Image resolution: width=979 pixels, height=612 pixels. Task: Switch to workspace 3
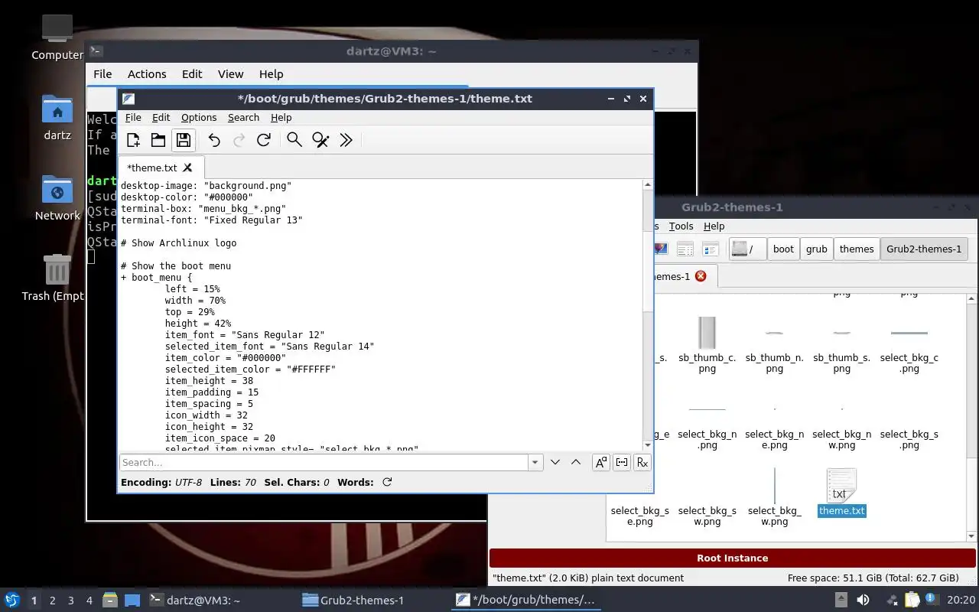[71, 601]
